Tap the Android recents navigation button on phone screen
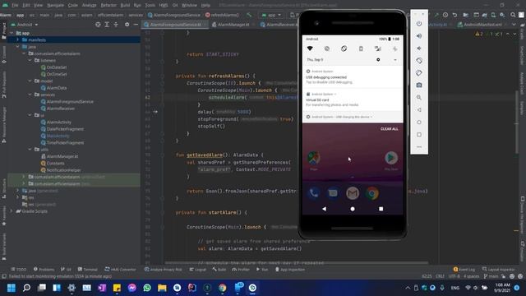Image resolution: width=526 pixels, height=296 pixels. click(381, 209)
